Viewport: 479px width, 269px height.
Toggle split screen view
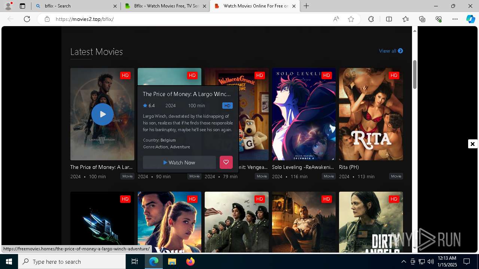389,19
